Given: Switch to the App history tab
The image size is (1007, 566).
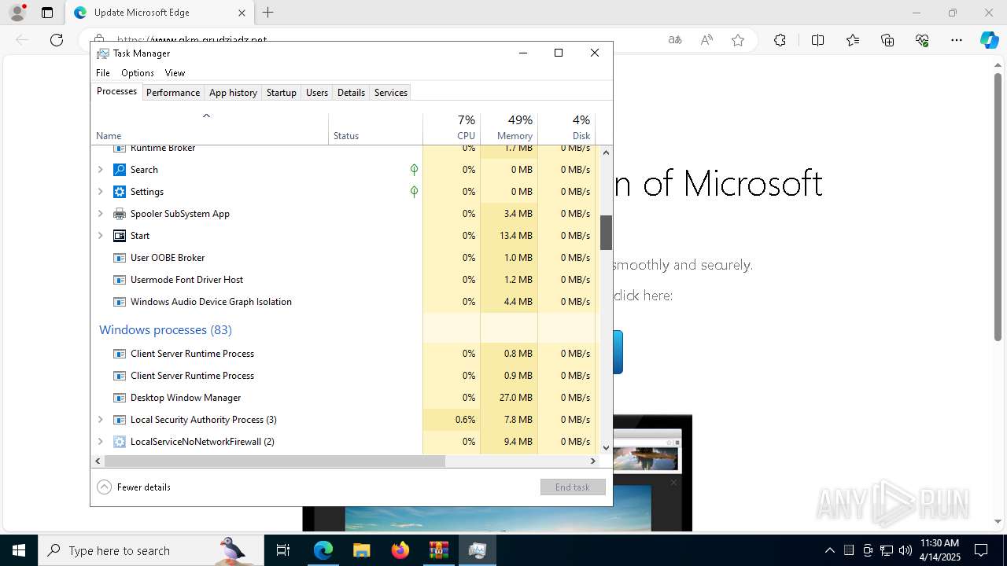Looking at the screenshot, I should 233,93.
